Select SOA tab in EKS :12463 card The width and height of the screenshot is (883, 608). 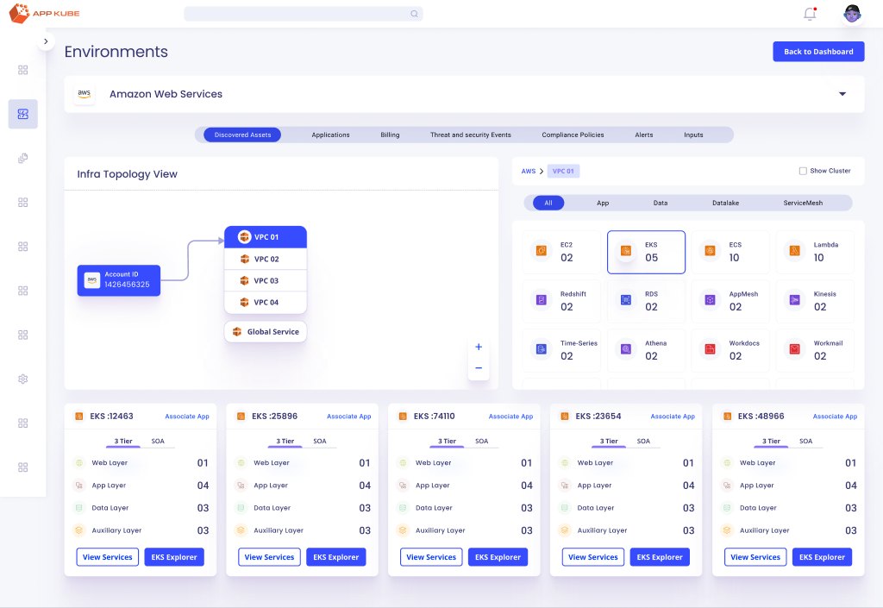tap(158, 442)
